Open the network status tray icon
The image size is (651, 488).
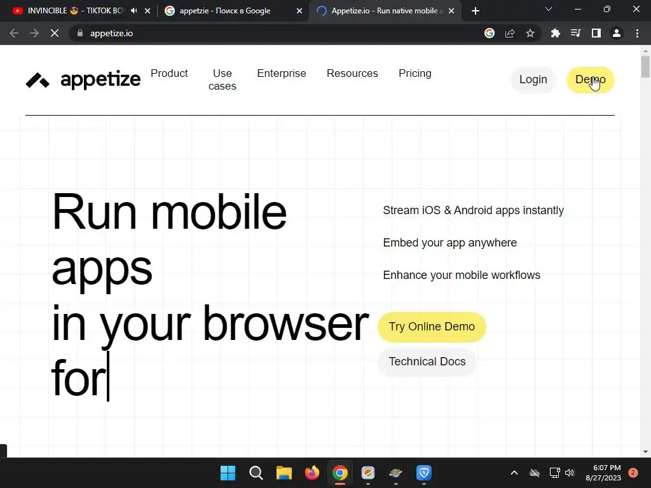554,473
